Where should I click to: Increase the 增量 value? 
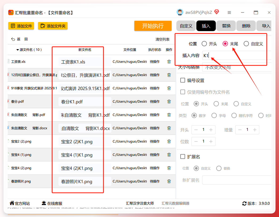[x=255, y=130]
